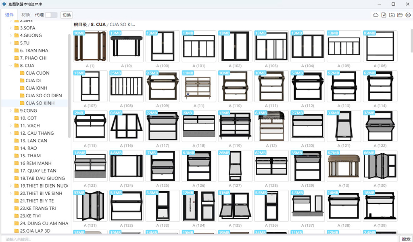Image resolution: width=413 pixels, height=242 pixels.
Task: Open settings via the gear icon
Action: pos(408,15)
